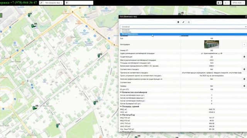Open the EPSG:4326 projection dropdown
The width and height of the screenshot is (247, 138).
pos(238,3)
